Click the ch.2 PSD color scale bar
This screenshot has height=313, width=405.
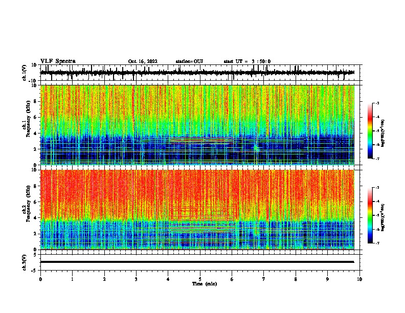click(370, 215)
